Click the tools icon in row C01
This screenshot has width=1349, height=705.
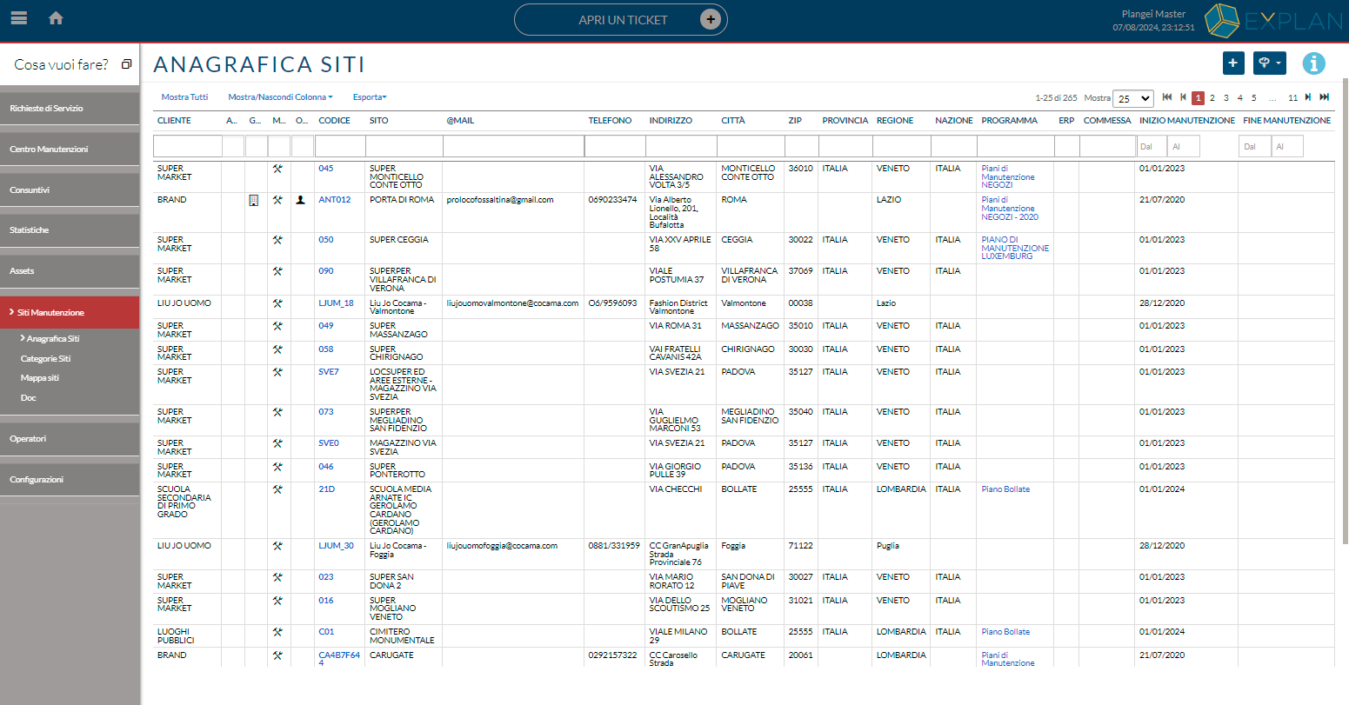[x=277, y=632]
